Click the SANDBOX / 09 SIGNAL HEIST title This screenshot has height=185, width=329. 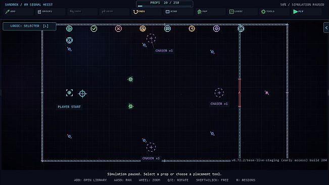pos(29,5)
